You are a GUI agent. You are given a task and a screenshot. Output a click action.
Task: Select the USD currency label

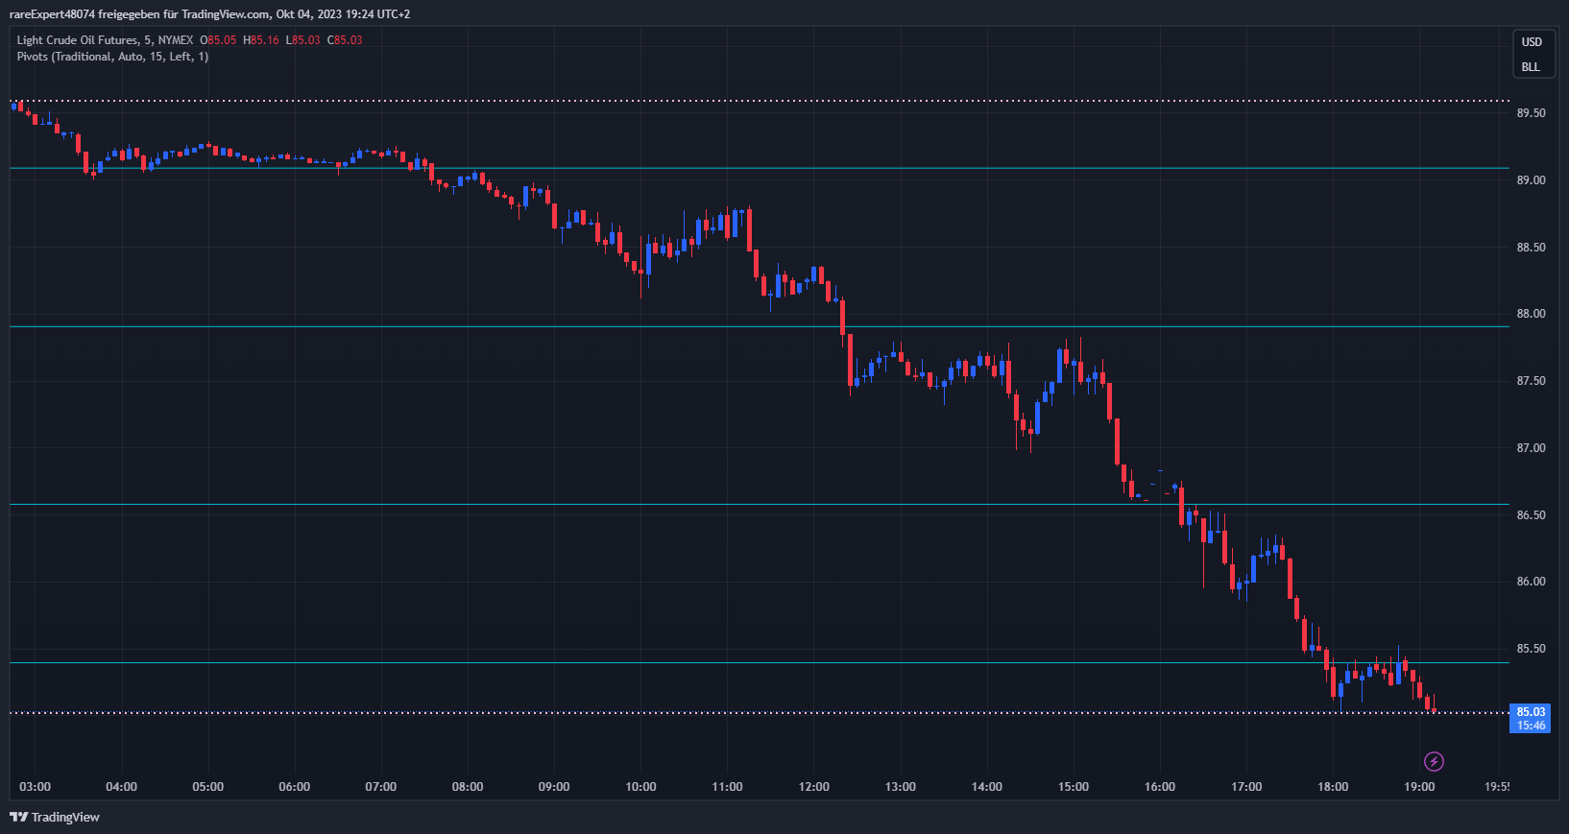1532,42
